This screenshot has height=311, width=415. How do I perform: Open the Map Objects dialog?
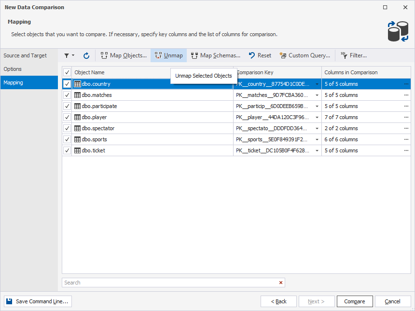[x=124, y=55]
